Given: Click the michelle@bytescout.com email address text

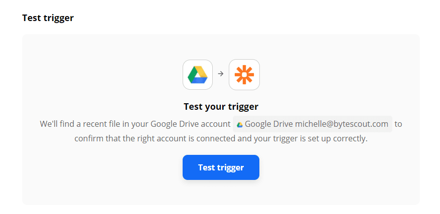Looking at the screenshot, I should pos(342,124).
